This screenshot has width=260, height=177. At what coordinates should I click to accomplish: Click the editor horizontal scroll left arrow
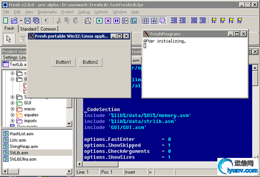[x=80, y=164]
